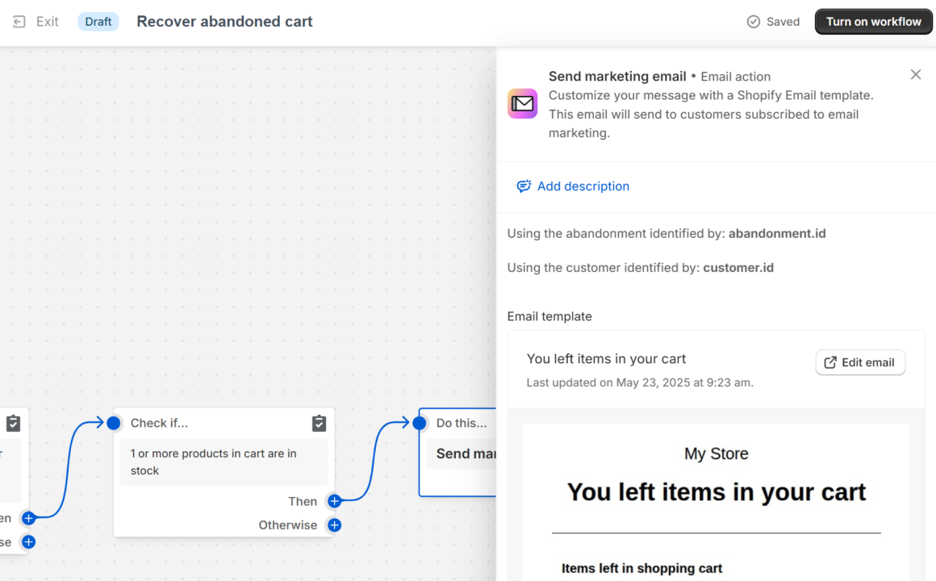Select the Do this Send marketing email node

coord(466,454)
